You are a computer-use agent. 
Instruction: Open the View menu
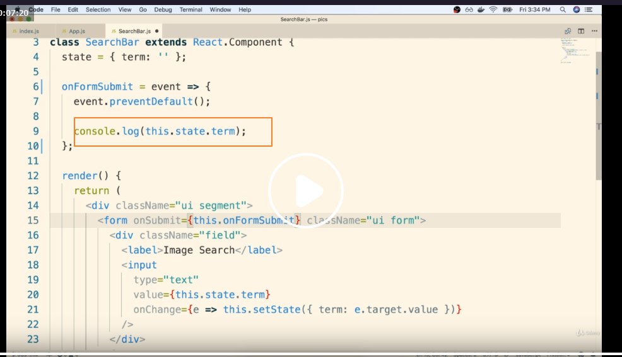click(124, 9)
